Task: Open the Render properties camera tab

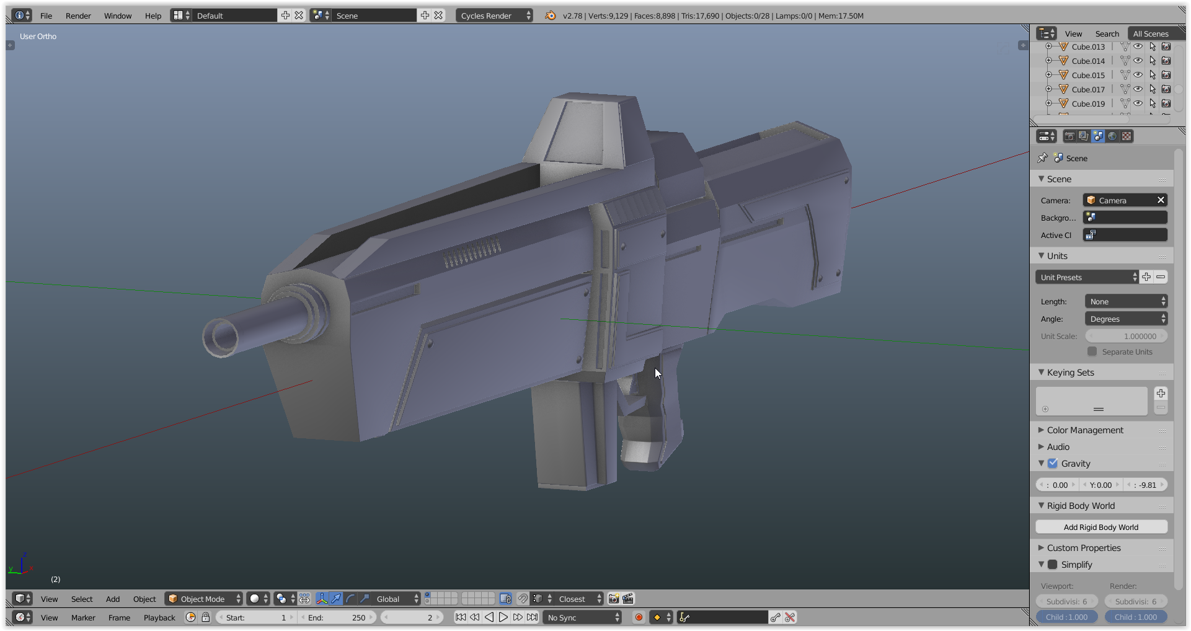Action: coord(1069,136)
